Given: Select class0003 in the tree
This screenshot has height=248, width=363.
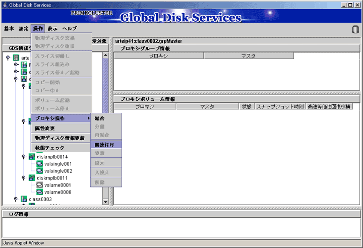Looking at the screenshot, I should tap(40, 199).
